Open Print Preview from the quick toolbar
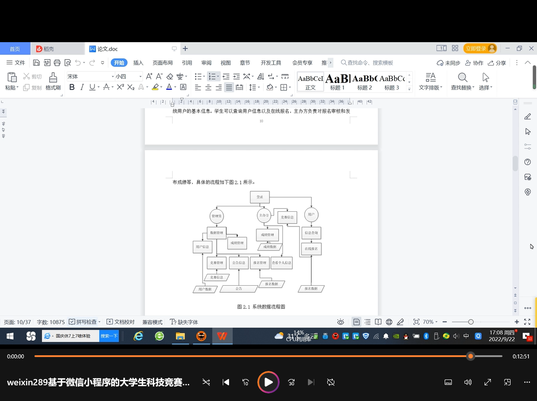 (x=68, y=63)
